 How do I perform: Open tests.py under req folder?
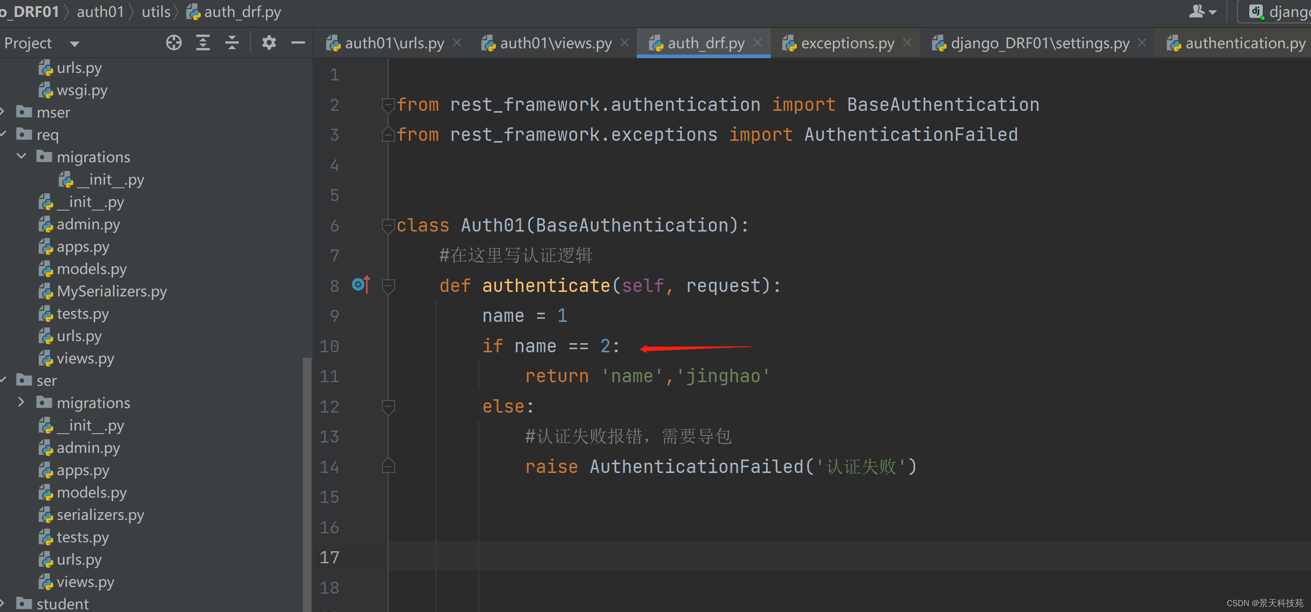pyautogui.click(x=82, y=314)
